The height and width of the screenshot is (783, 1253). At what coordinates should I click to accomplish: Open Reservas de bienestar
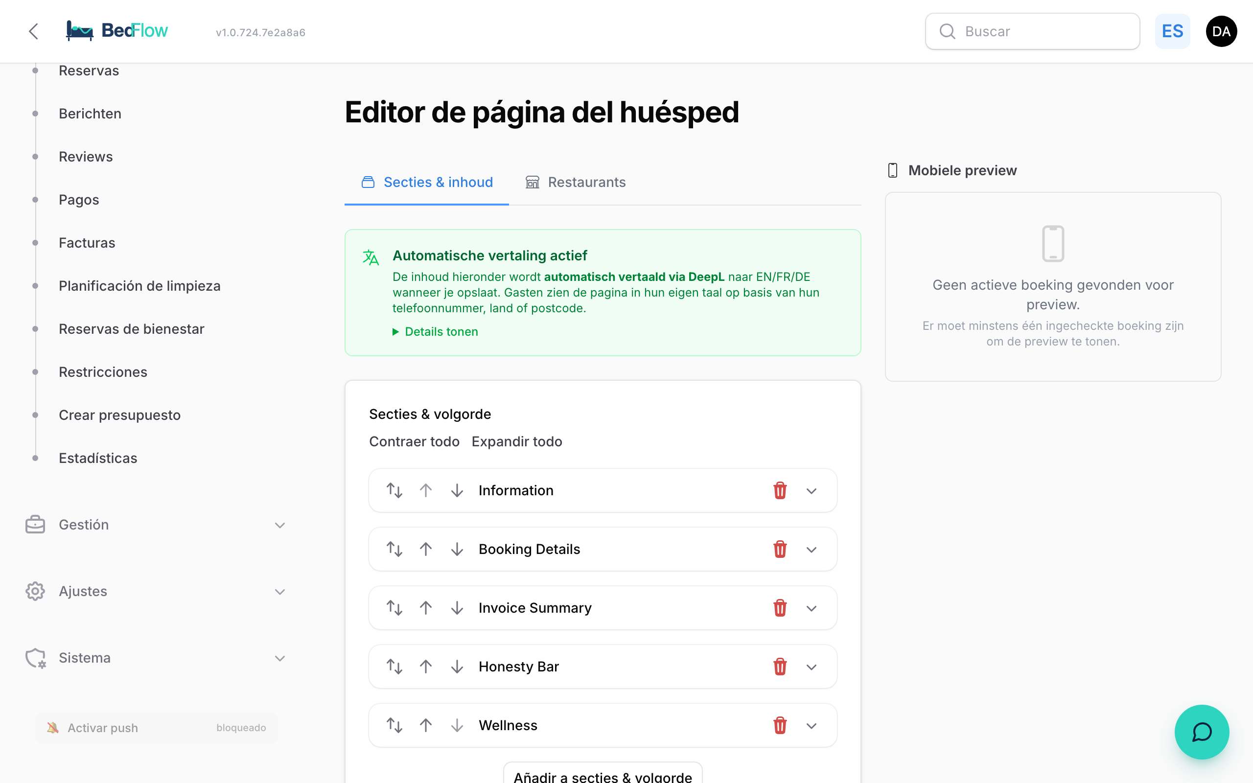click(132, 328)
